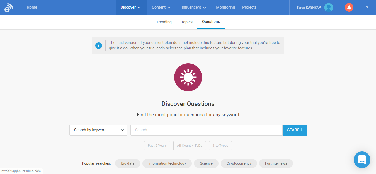
Task: Click the All Country TLDs filter
Action: pos(190,146)
